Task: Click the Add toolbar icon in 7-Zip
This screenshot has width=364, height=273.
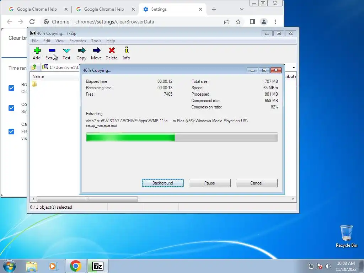Action: (37, 53)
